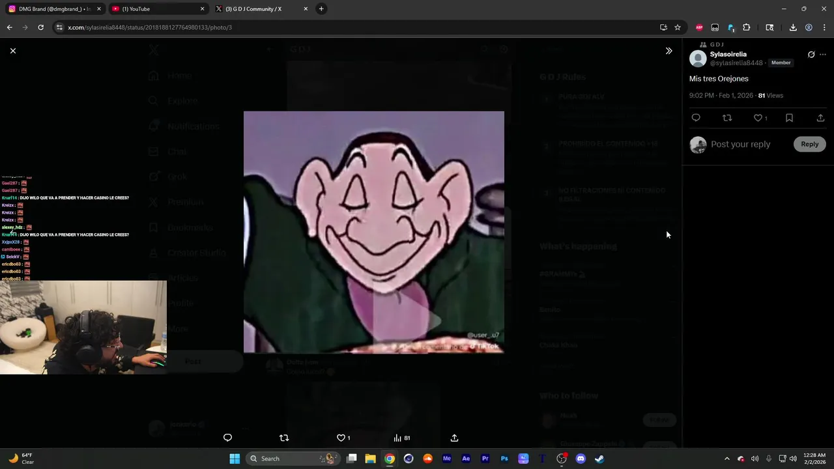This screenshot has width=834, height=469.
Task: Open the Windows Start menu
Action: coord(235,459)
